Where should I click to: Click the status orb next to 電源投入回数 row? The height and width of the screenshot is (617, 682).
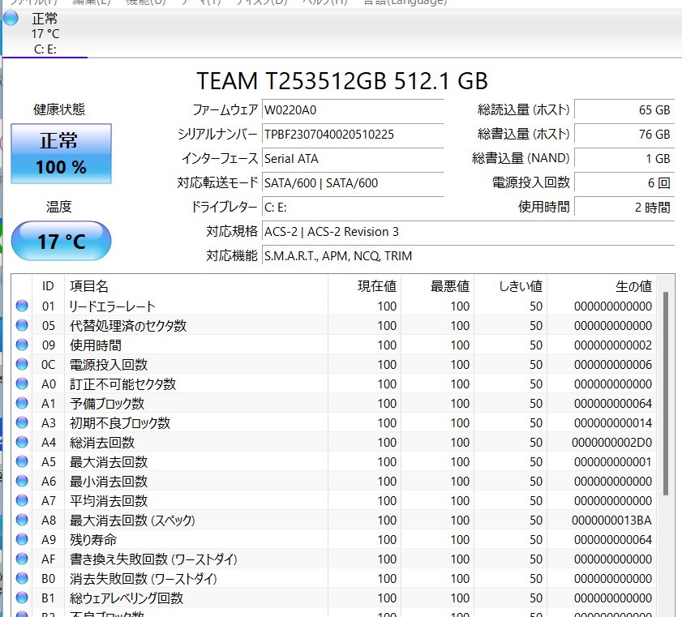click(22, 365)
